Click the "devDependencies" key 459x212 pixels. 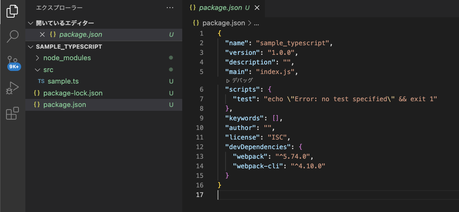pyautogui.click(x=258, y=146)
